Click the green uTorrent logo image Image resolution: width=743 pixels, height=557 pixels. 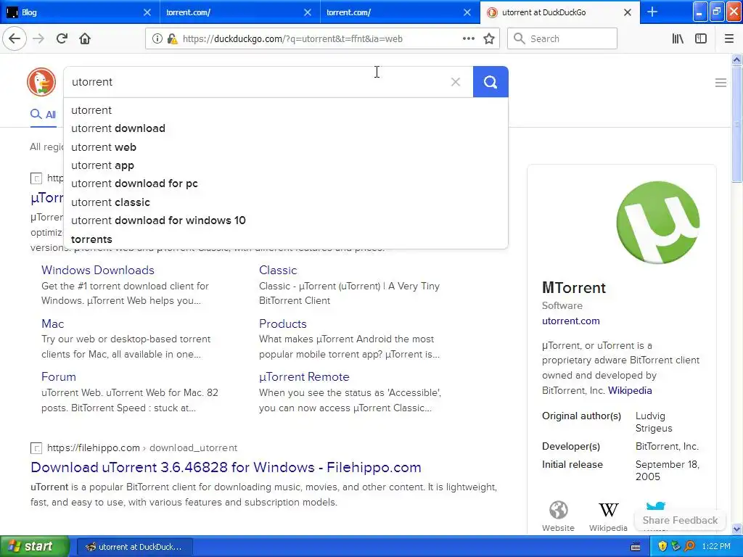[657, 222]
